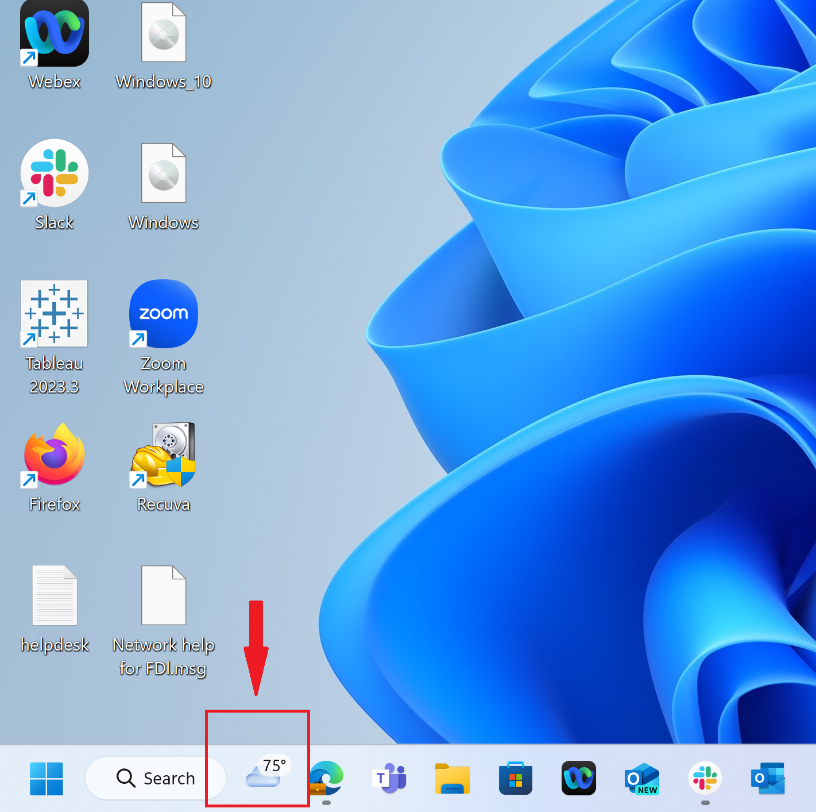
Task: Switch to Slack via taskbar icon
Action: (x=705, y=779)
